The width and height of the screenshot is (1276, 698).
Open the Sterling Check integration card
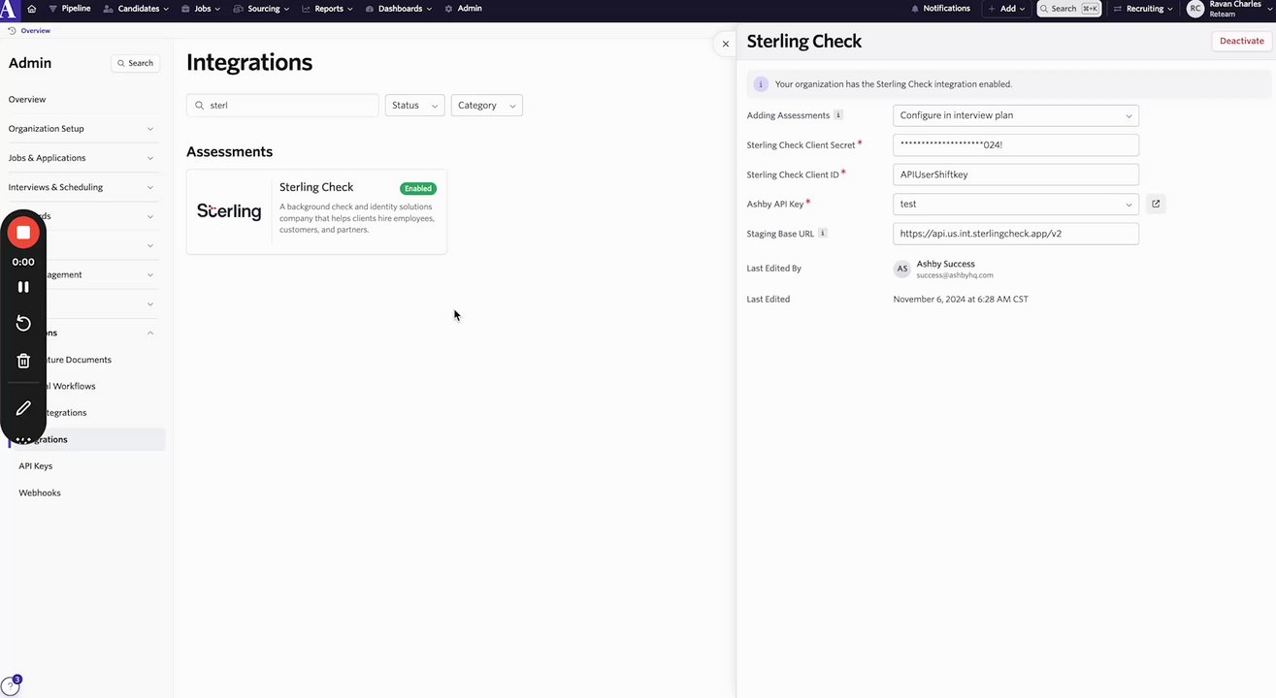316,211
